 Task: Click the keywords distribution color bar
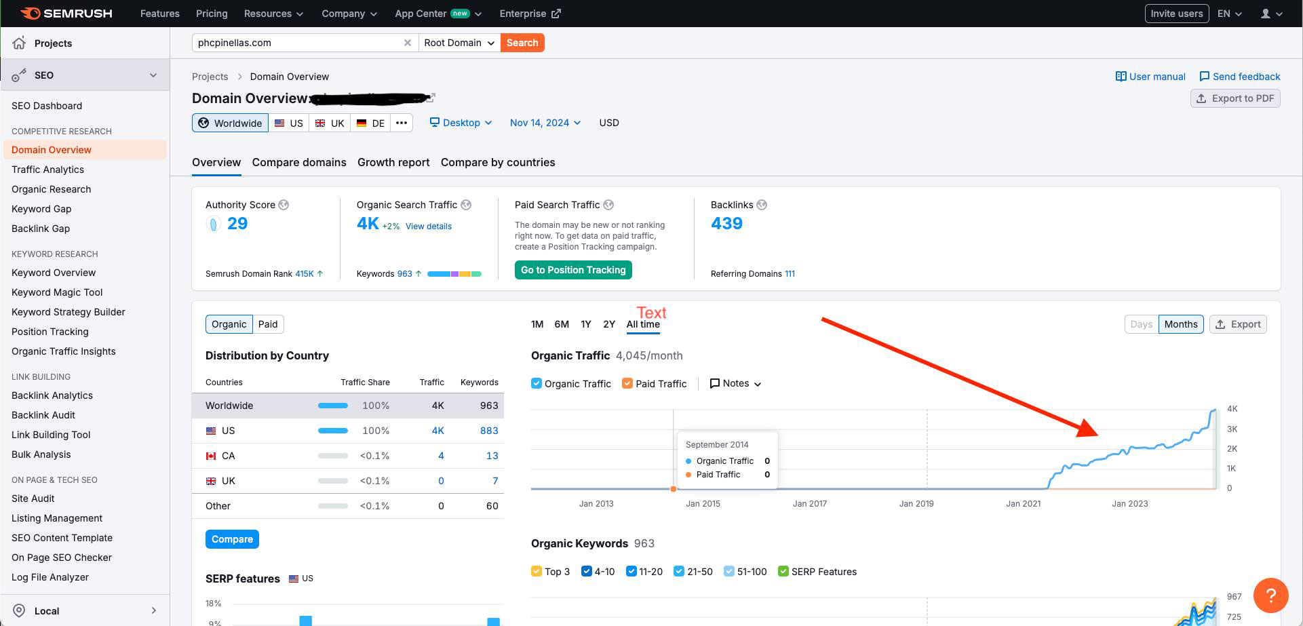(454, 274)
